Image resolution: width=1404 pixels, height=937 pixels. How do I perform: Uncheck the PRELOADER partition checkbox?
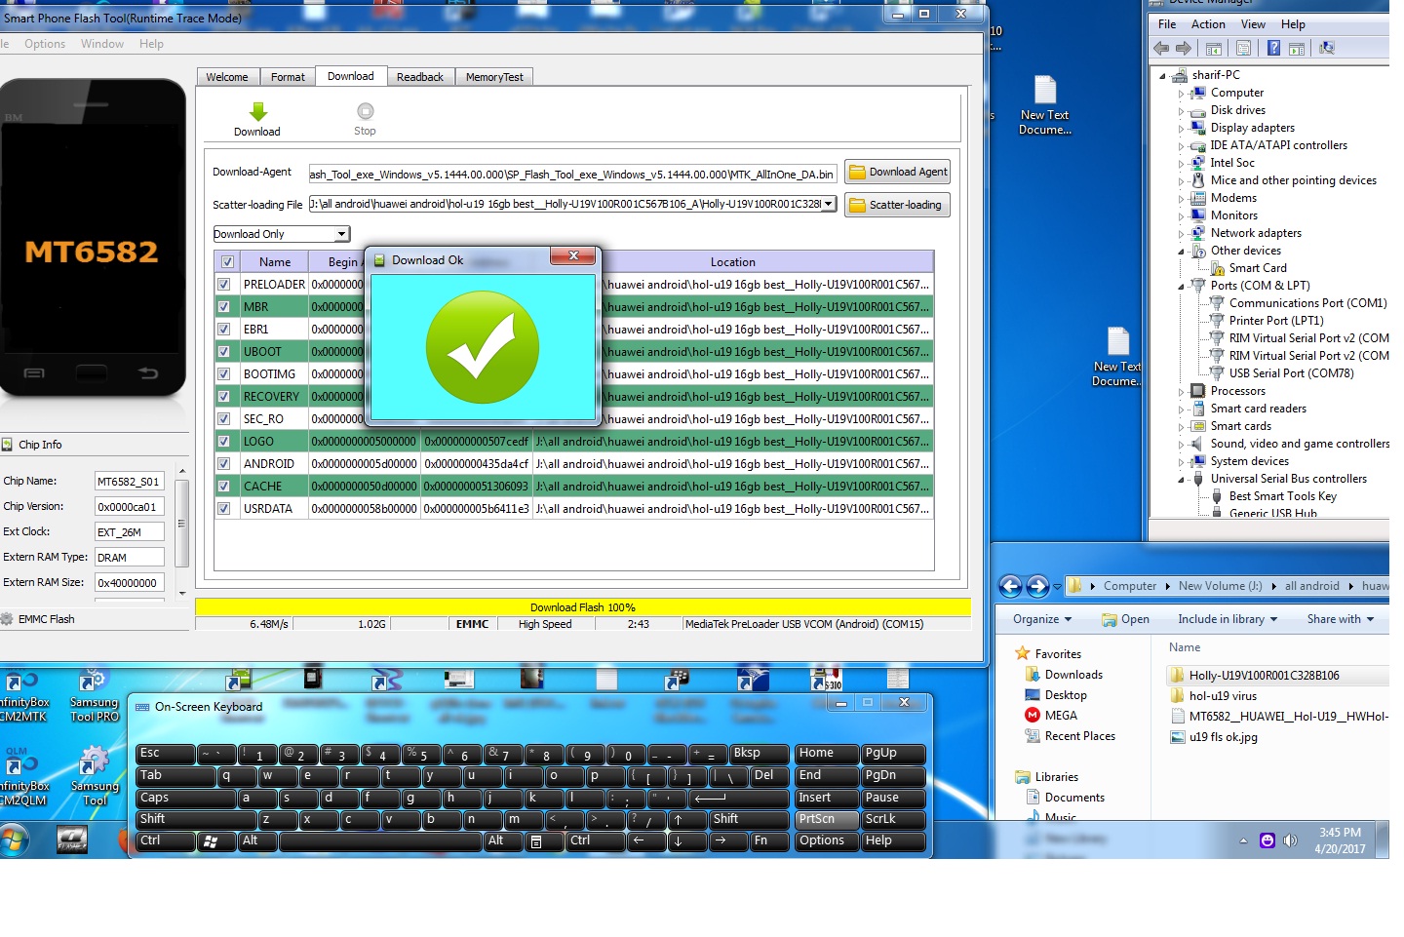[x=224, y=284]
